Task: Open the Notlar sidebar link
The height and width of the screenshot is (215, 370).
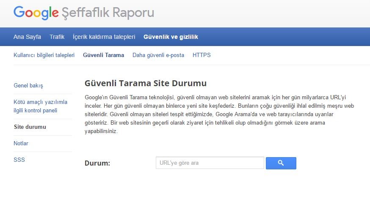Action: tap(21, 144)
